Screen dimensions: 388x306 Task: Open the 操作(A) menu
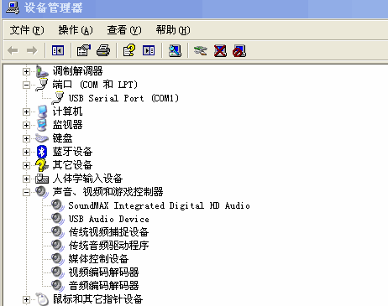click(76, 30)
